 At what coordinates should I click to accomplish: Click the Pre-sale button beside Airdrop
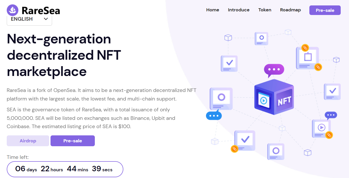click(73, 141)
